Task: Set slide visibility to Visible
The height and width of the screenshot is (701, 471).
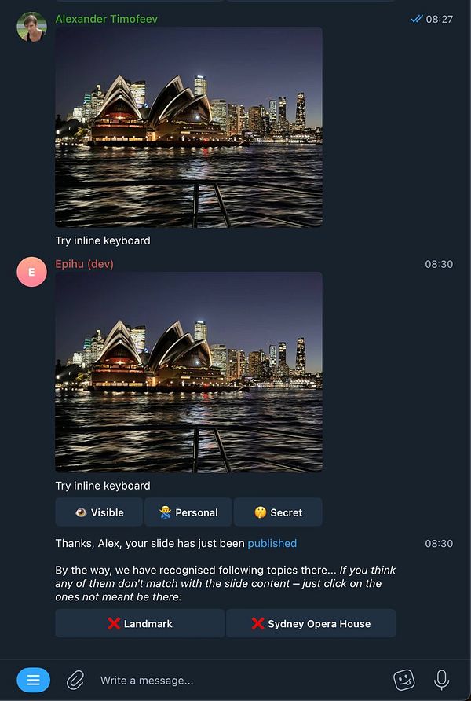Action: coord(99,512)
